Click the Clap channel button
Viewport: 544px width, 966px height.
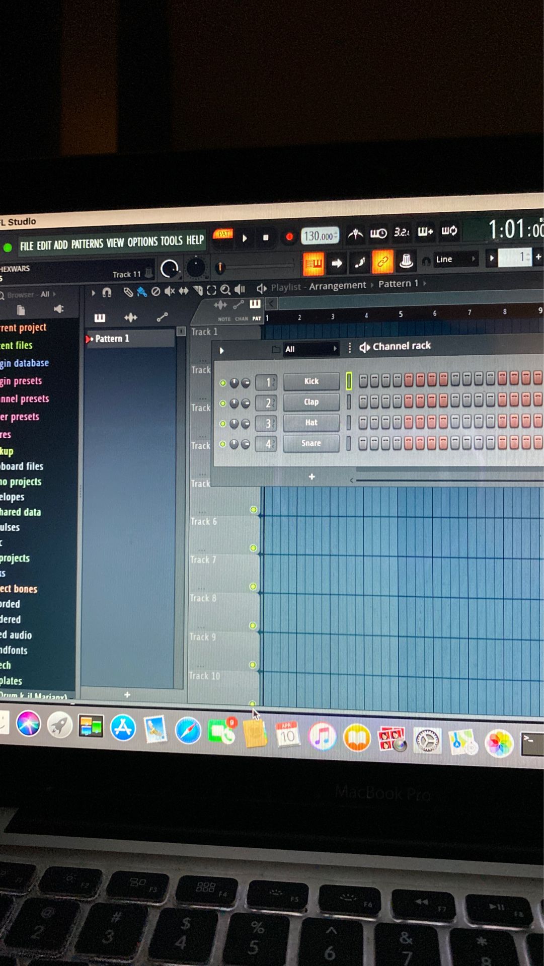coord(311,402)
